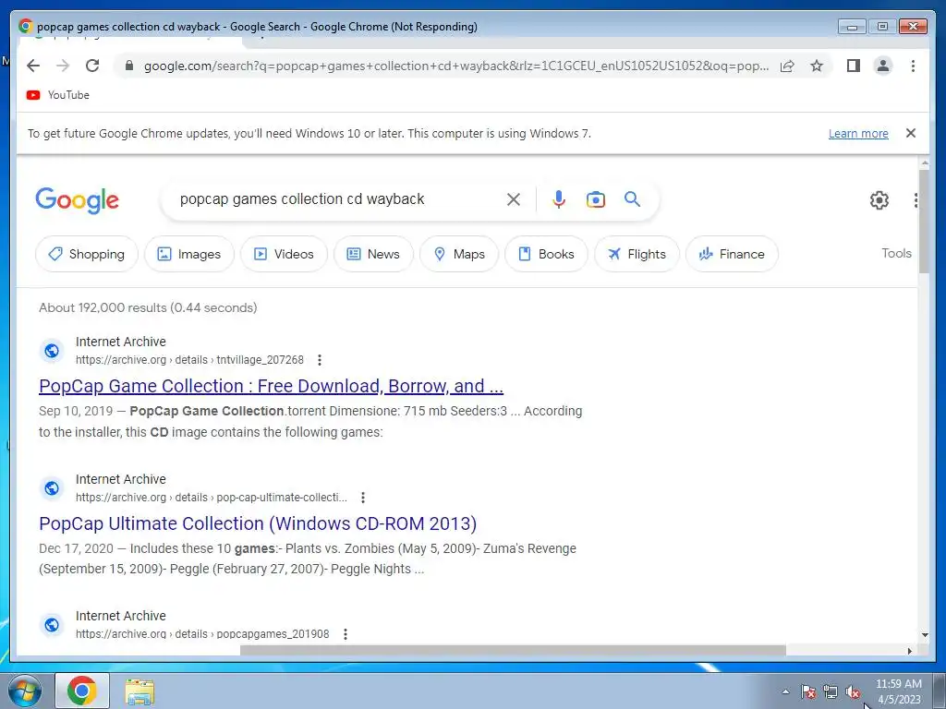This screenshot has height=709, width=946.
Task: Click the scroll down arrow of the page
Action: 924,635
